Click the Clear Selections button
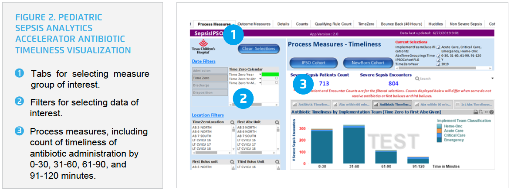 click(259, 49)
